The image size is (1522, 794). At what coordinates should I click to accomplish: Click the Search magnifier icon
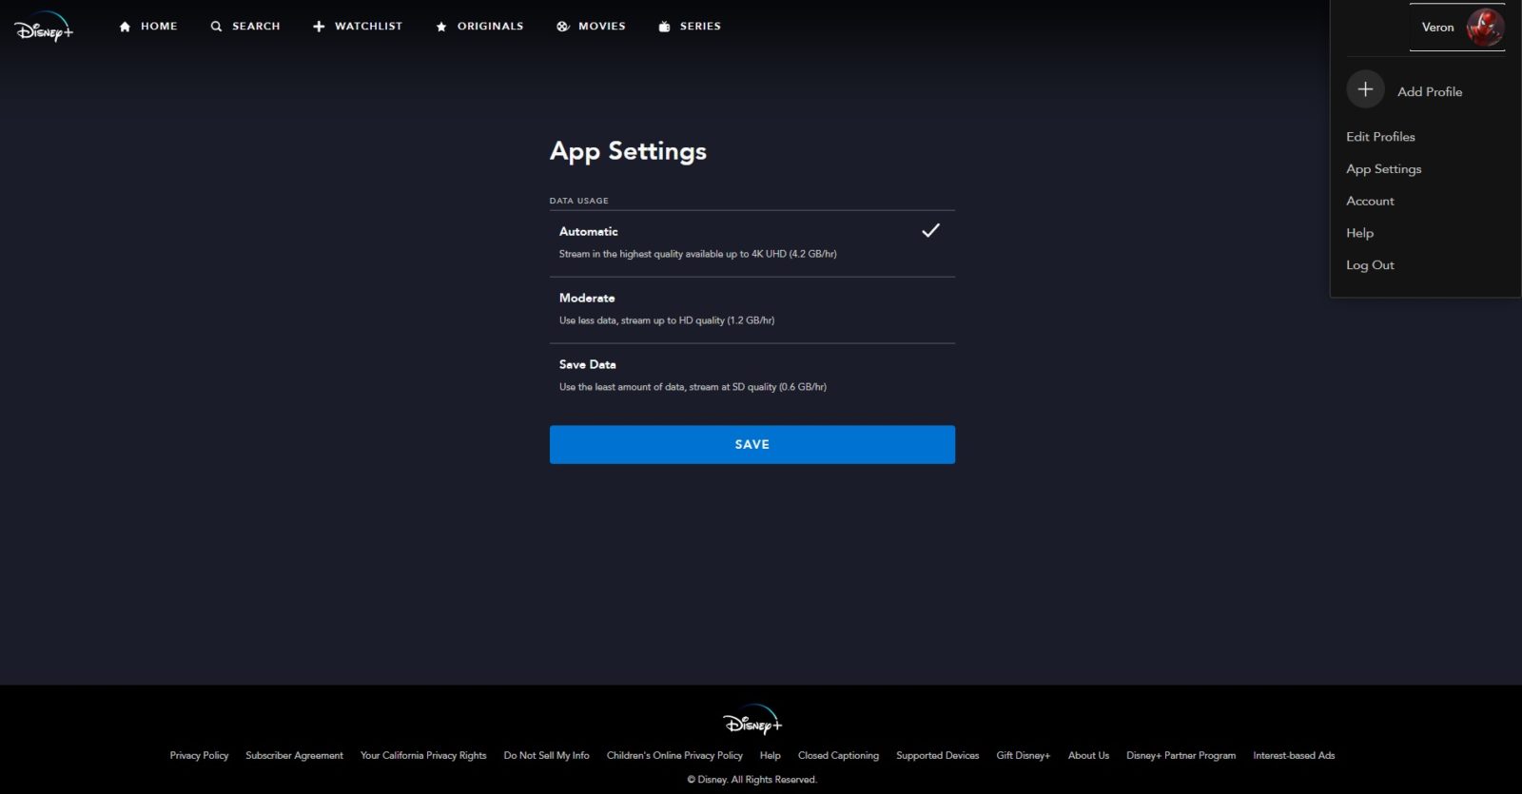click(x=217, y=27)
